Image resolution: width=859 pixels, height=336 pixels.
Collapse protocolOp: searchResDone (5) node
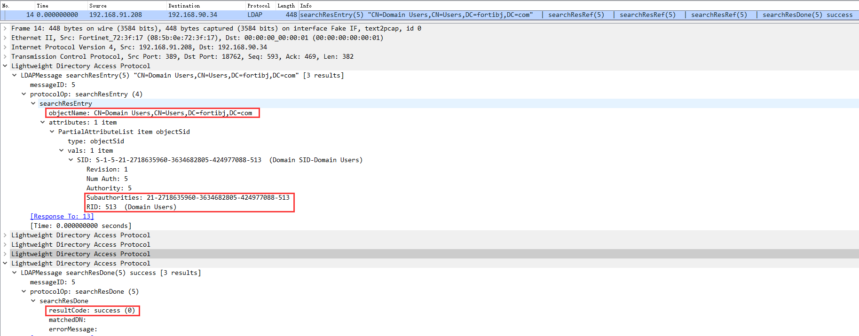[x=24, y=291]
